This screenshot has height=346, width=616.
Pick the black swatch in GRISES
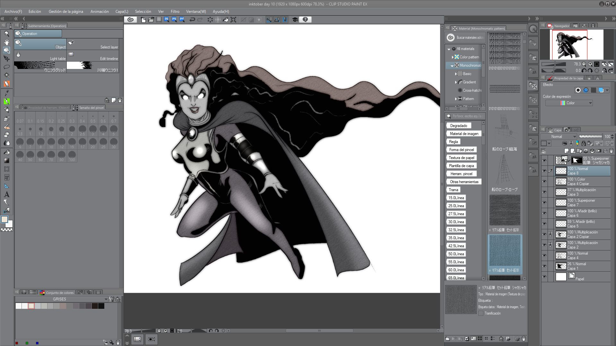coord(101,306)
